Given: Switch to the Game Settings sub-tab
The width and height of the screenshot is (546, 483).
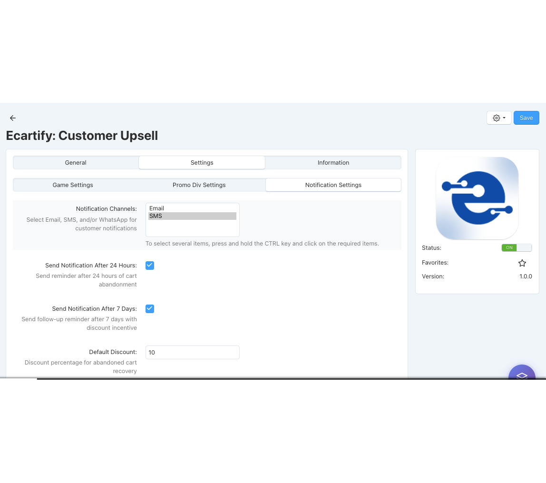Looking at the screenshot, I should [73, 185].
